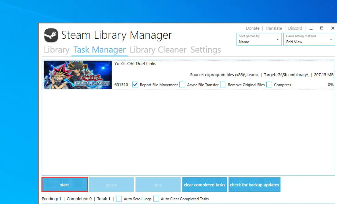337x204 pixels.
Task: Enable Auto Clear Completed Tasks checkbox
Action: pos(156,199)
